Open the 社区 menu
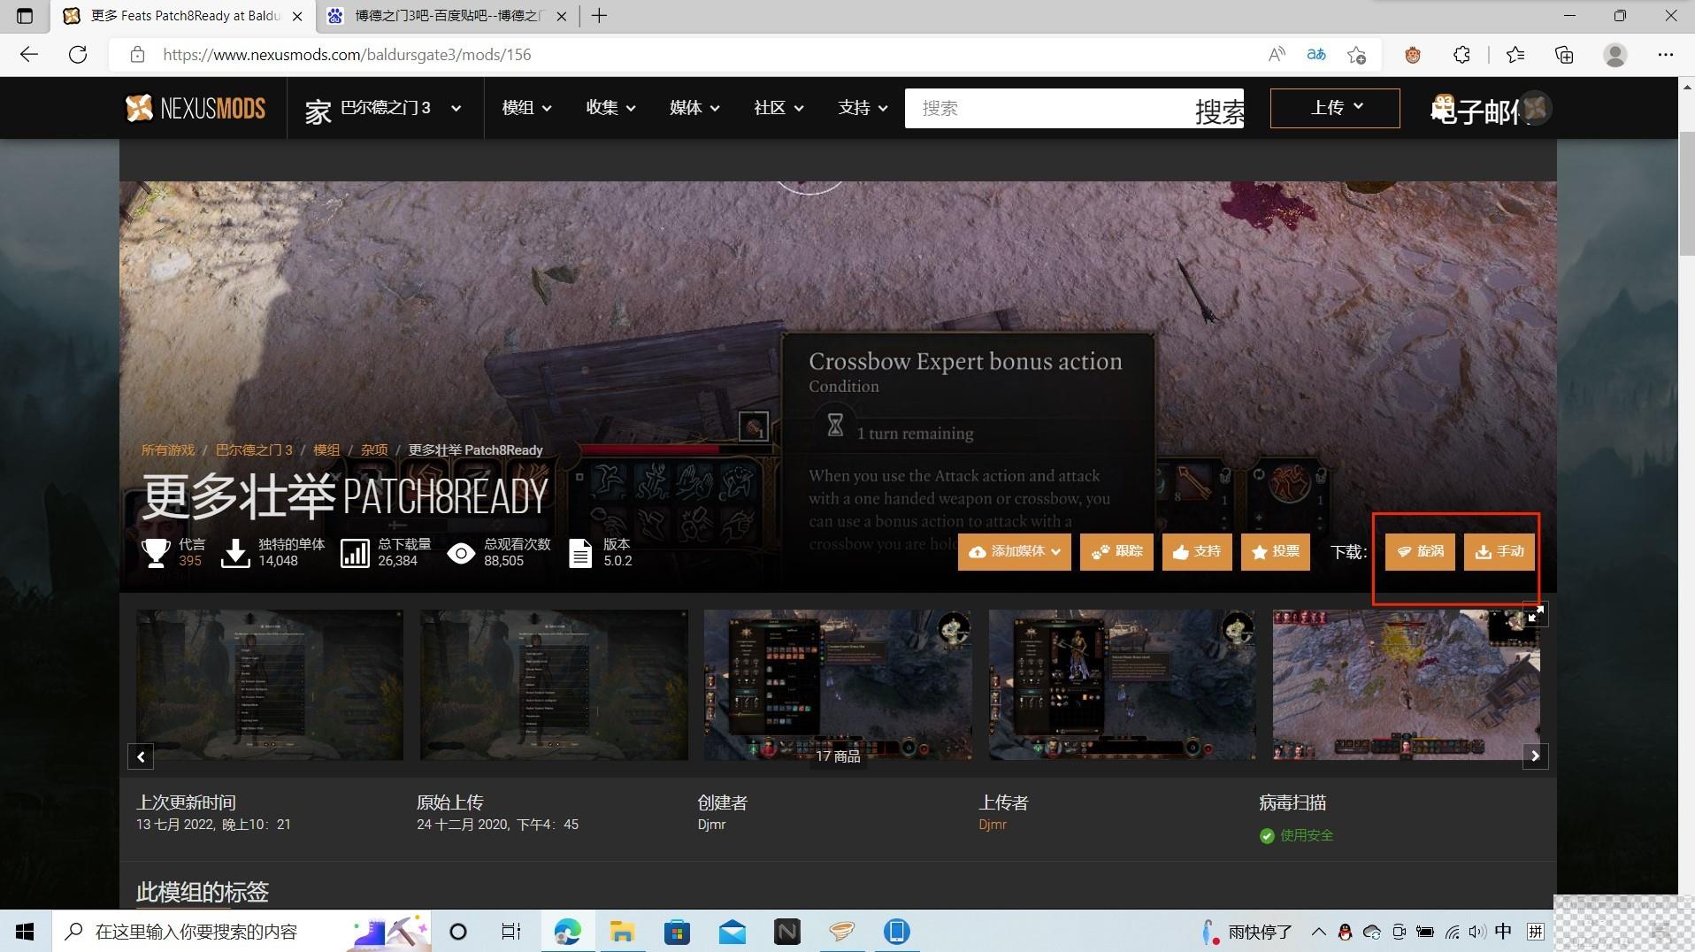Image resolution: width=1695 pixels, height=952 pixels. [778, 108]
